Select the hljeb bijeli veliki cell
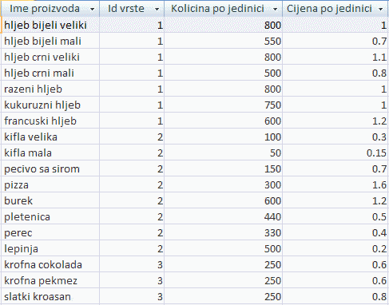Image resolution: width=389 pixels, height=305 pixels. [50, 25]
